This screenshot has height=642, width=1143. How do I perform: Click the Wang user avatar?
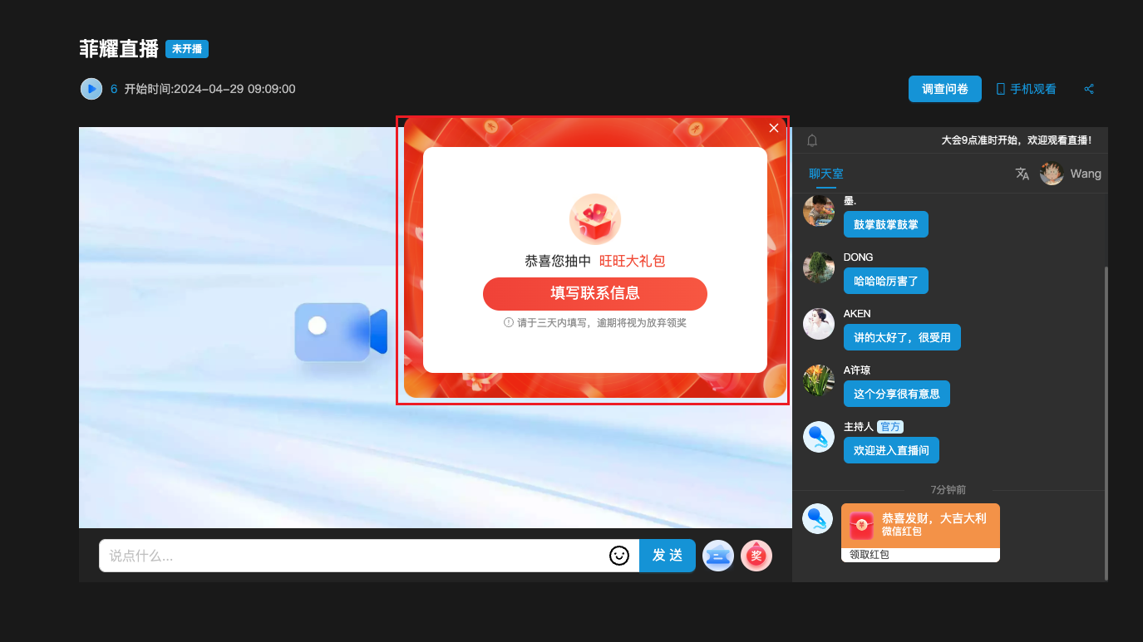point(1052,174)
